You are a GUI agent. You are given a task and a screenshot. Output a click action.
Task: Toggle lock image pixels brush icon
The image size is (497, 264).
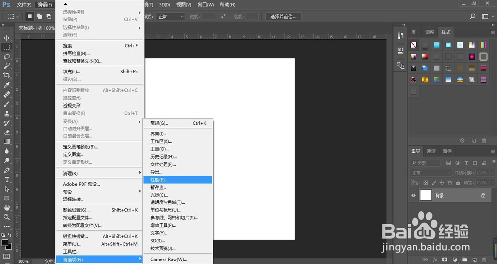tap(434, 183)
